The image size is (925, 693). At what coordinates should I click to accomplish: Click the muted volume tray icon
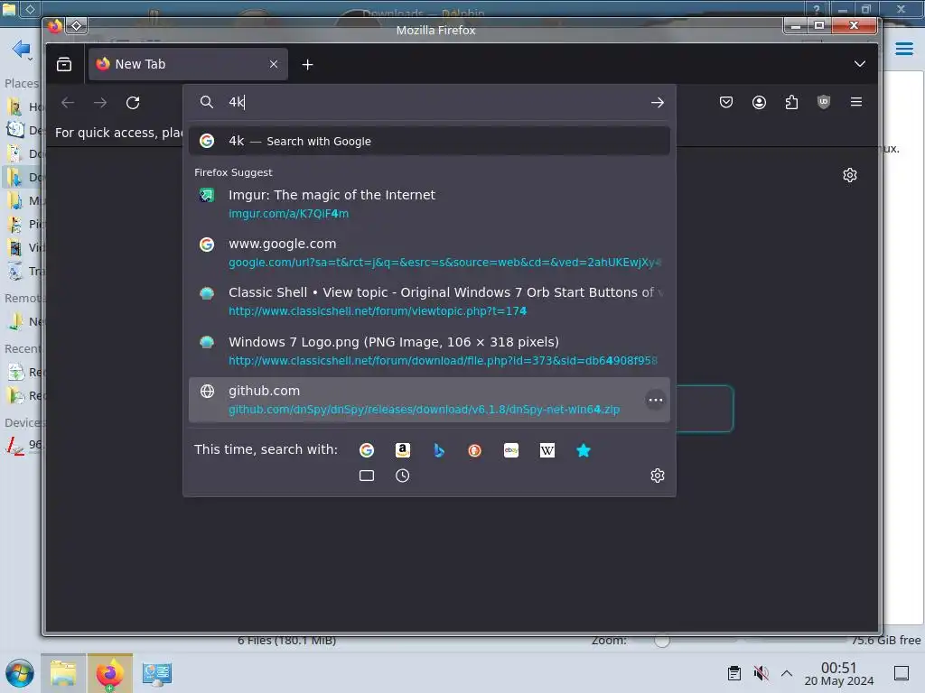(x=761, y=673)
